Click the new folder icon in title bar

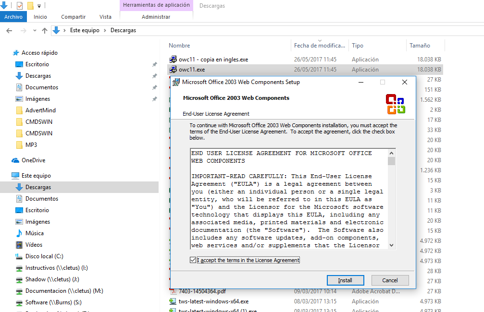click(x=30, y=6)
